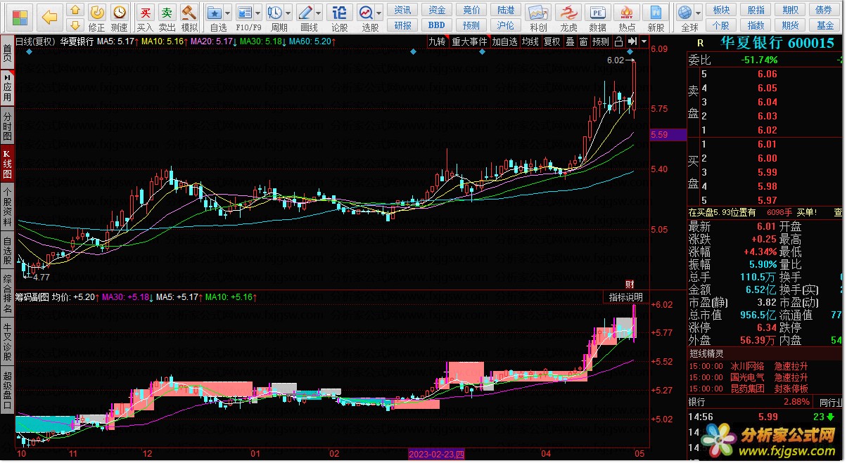Open 指标说明 indicator description
Viewport: 847px width, 463px height.
pos(625,298)
